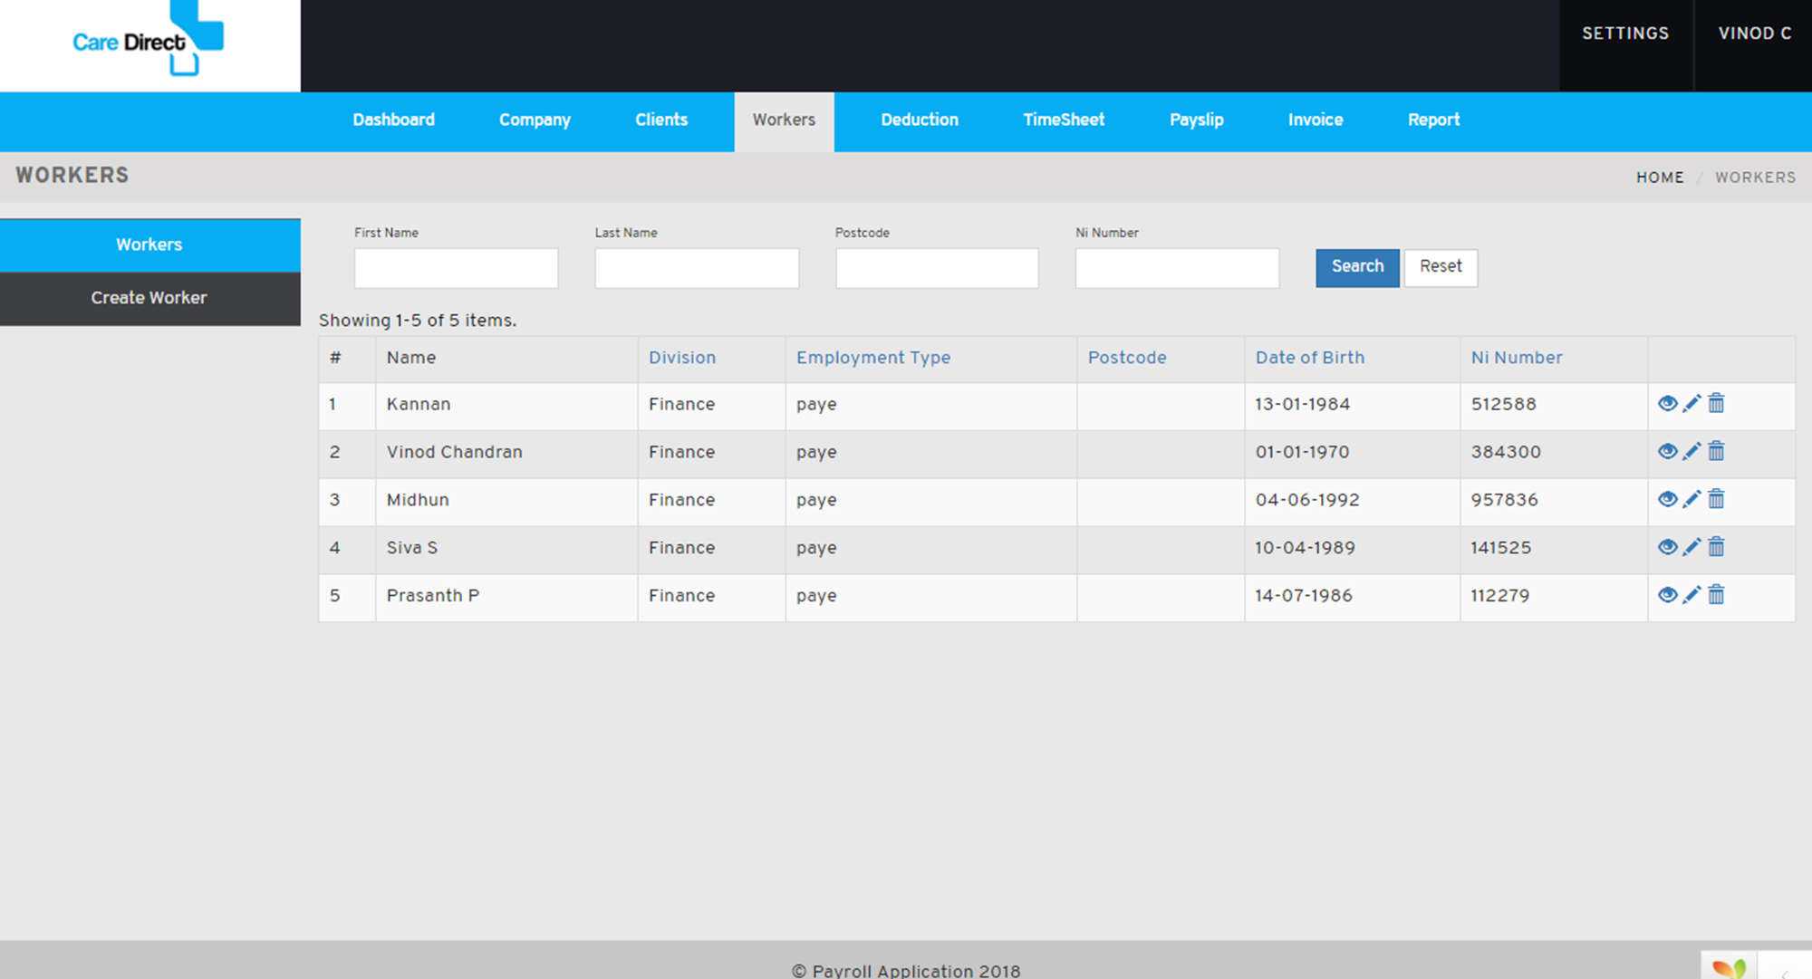The height and width of the screenshot is (979, 1812).
Task: View details of worker Prasanth P
Action: point(1667,596)
